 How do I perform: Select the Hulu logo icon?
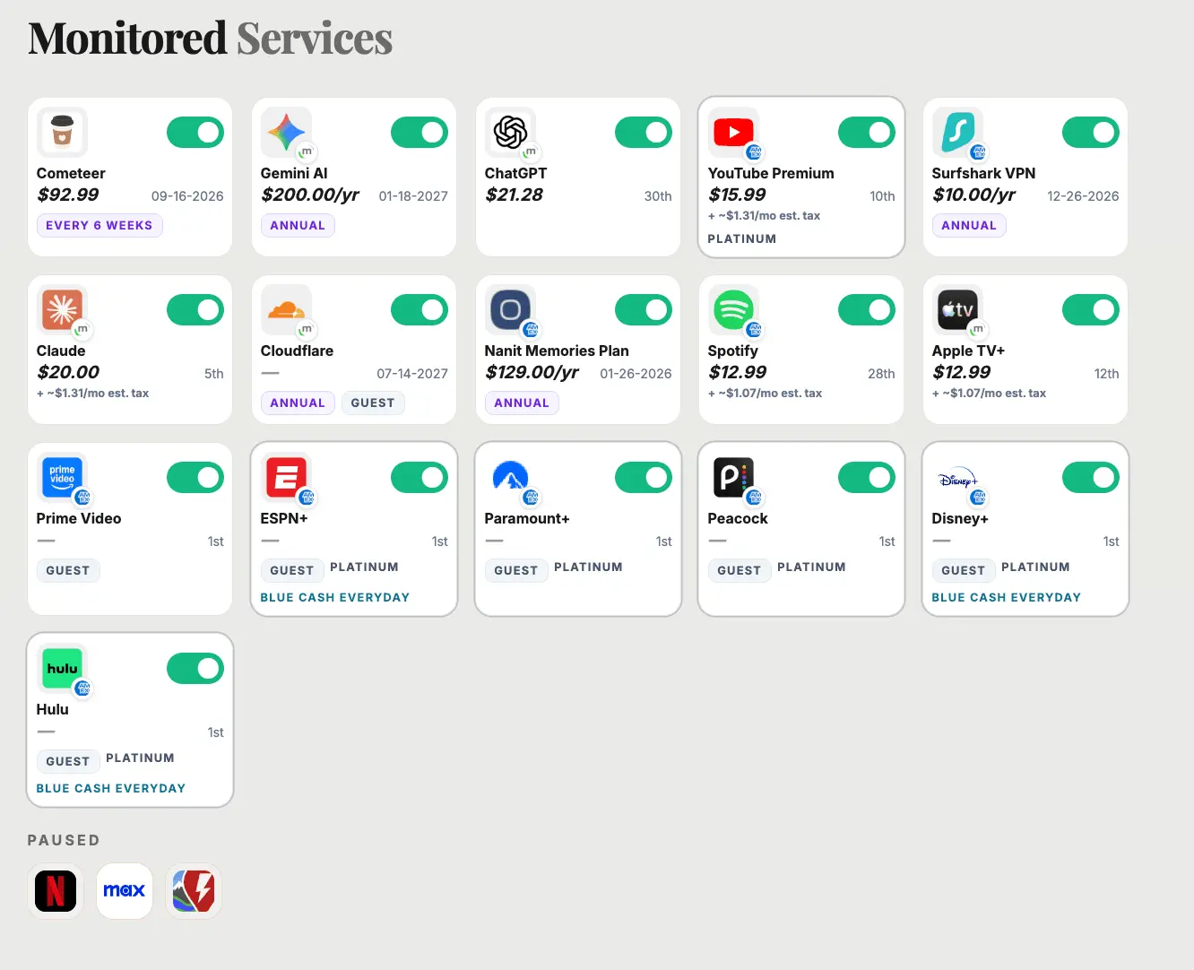62,669
